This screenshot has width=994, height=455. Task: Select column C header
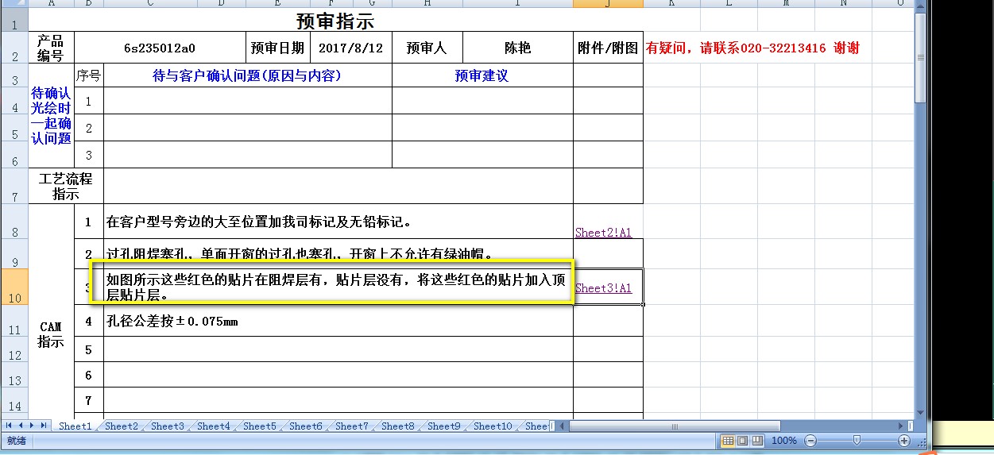tap(151, 3)
